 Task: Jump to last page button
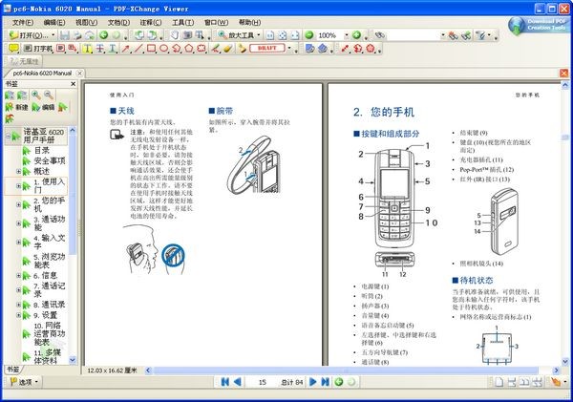(x=325, y=382)
